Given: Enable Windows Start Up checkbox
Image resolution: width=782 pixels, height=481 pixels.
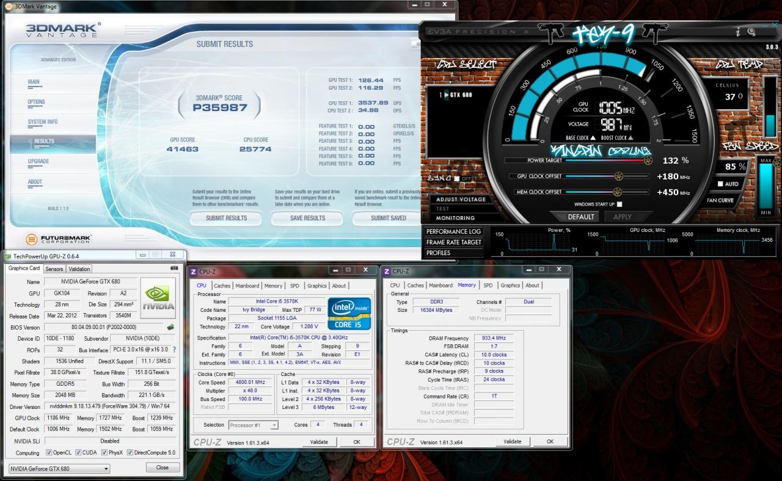Looking at the screenshot, I should coord(619,204).
